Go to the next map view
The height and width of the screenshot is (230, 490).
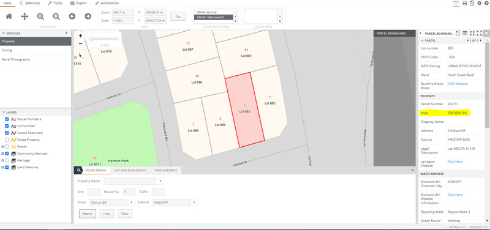88,17
